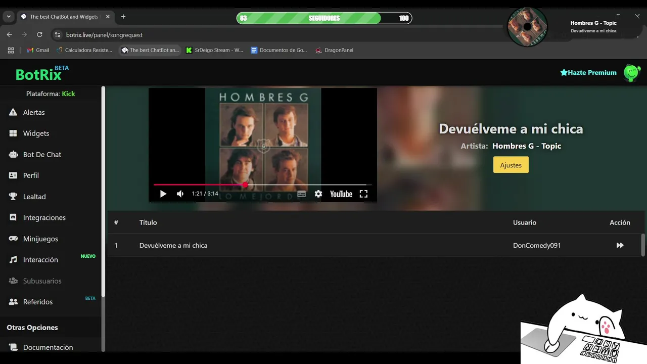
Task: Select The best ChatBot and Widgets tab
Action: (66, 17)
